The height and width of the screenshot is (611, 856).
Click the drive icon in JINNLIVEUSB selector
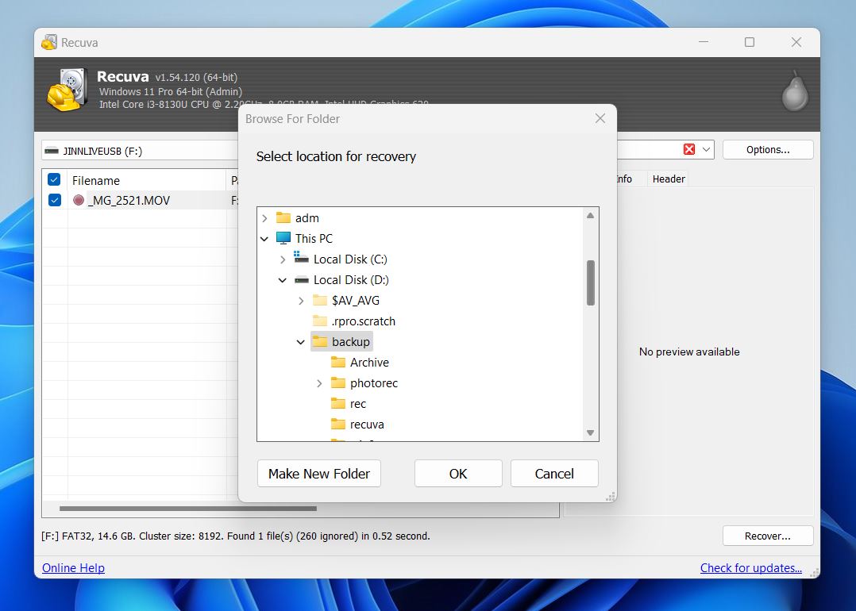click(52, 151)
